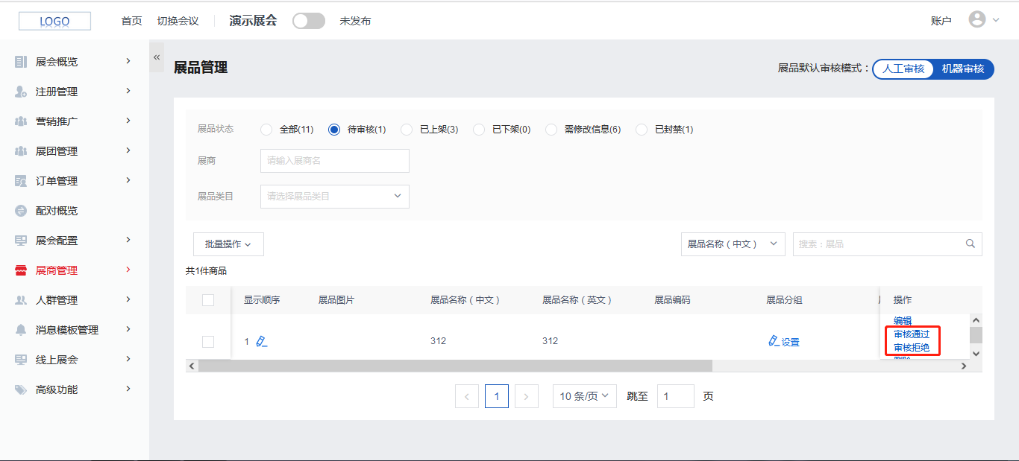1019x461 pixels.
Task: Open the 批量操作 dropdown
Action: pos(228,244)
